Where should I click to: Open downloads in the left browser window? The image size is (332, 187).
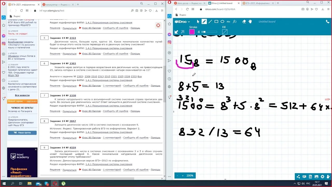point(156,11)
